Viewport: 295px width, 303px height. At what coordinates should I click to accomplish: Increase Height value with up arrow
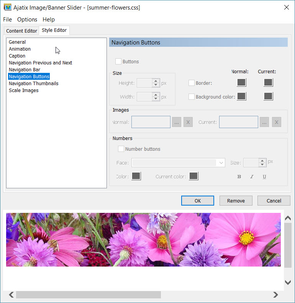(156, 81)
